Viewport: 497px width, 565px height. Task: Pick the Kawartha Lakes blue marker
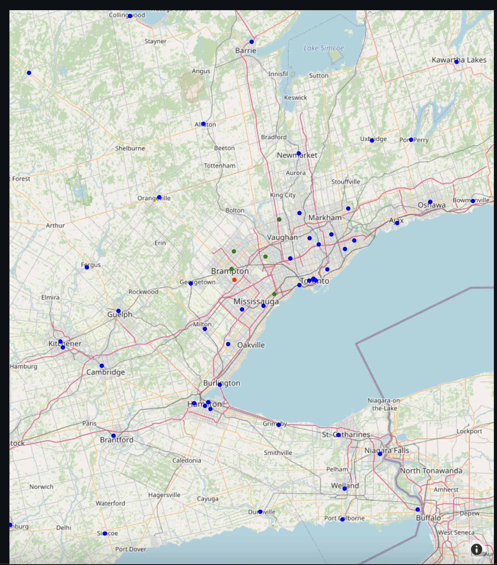[457, 62]
